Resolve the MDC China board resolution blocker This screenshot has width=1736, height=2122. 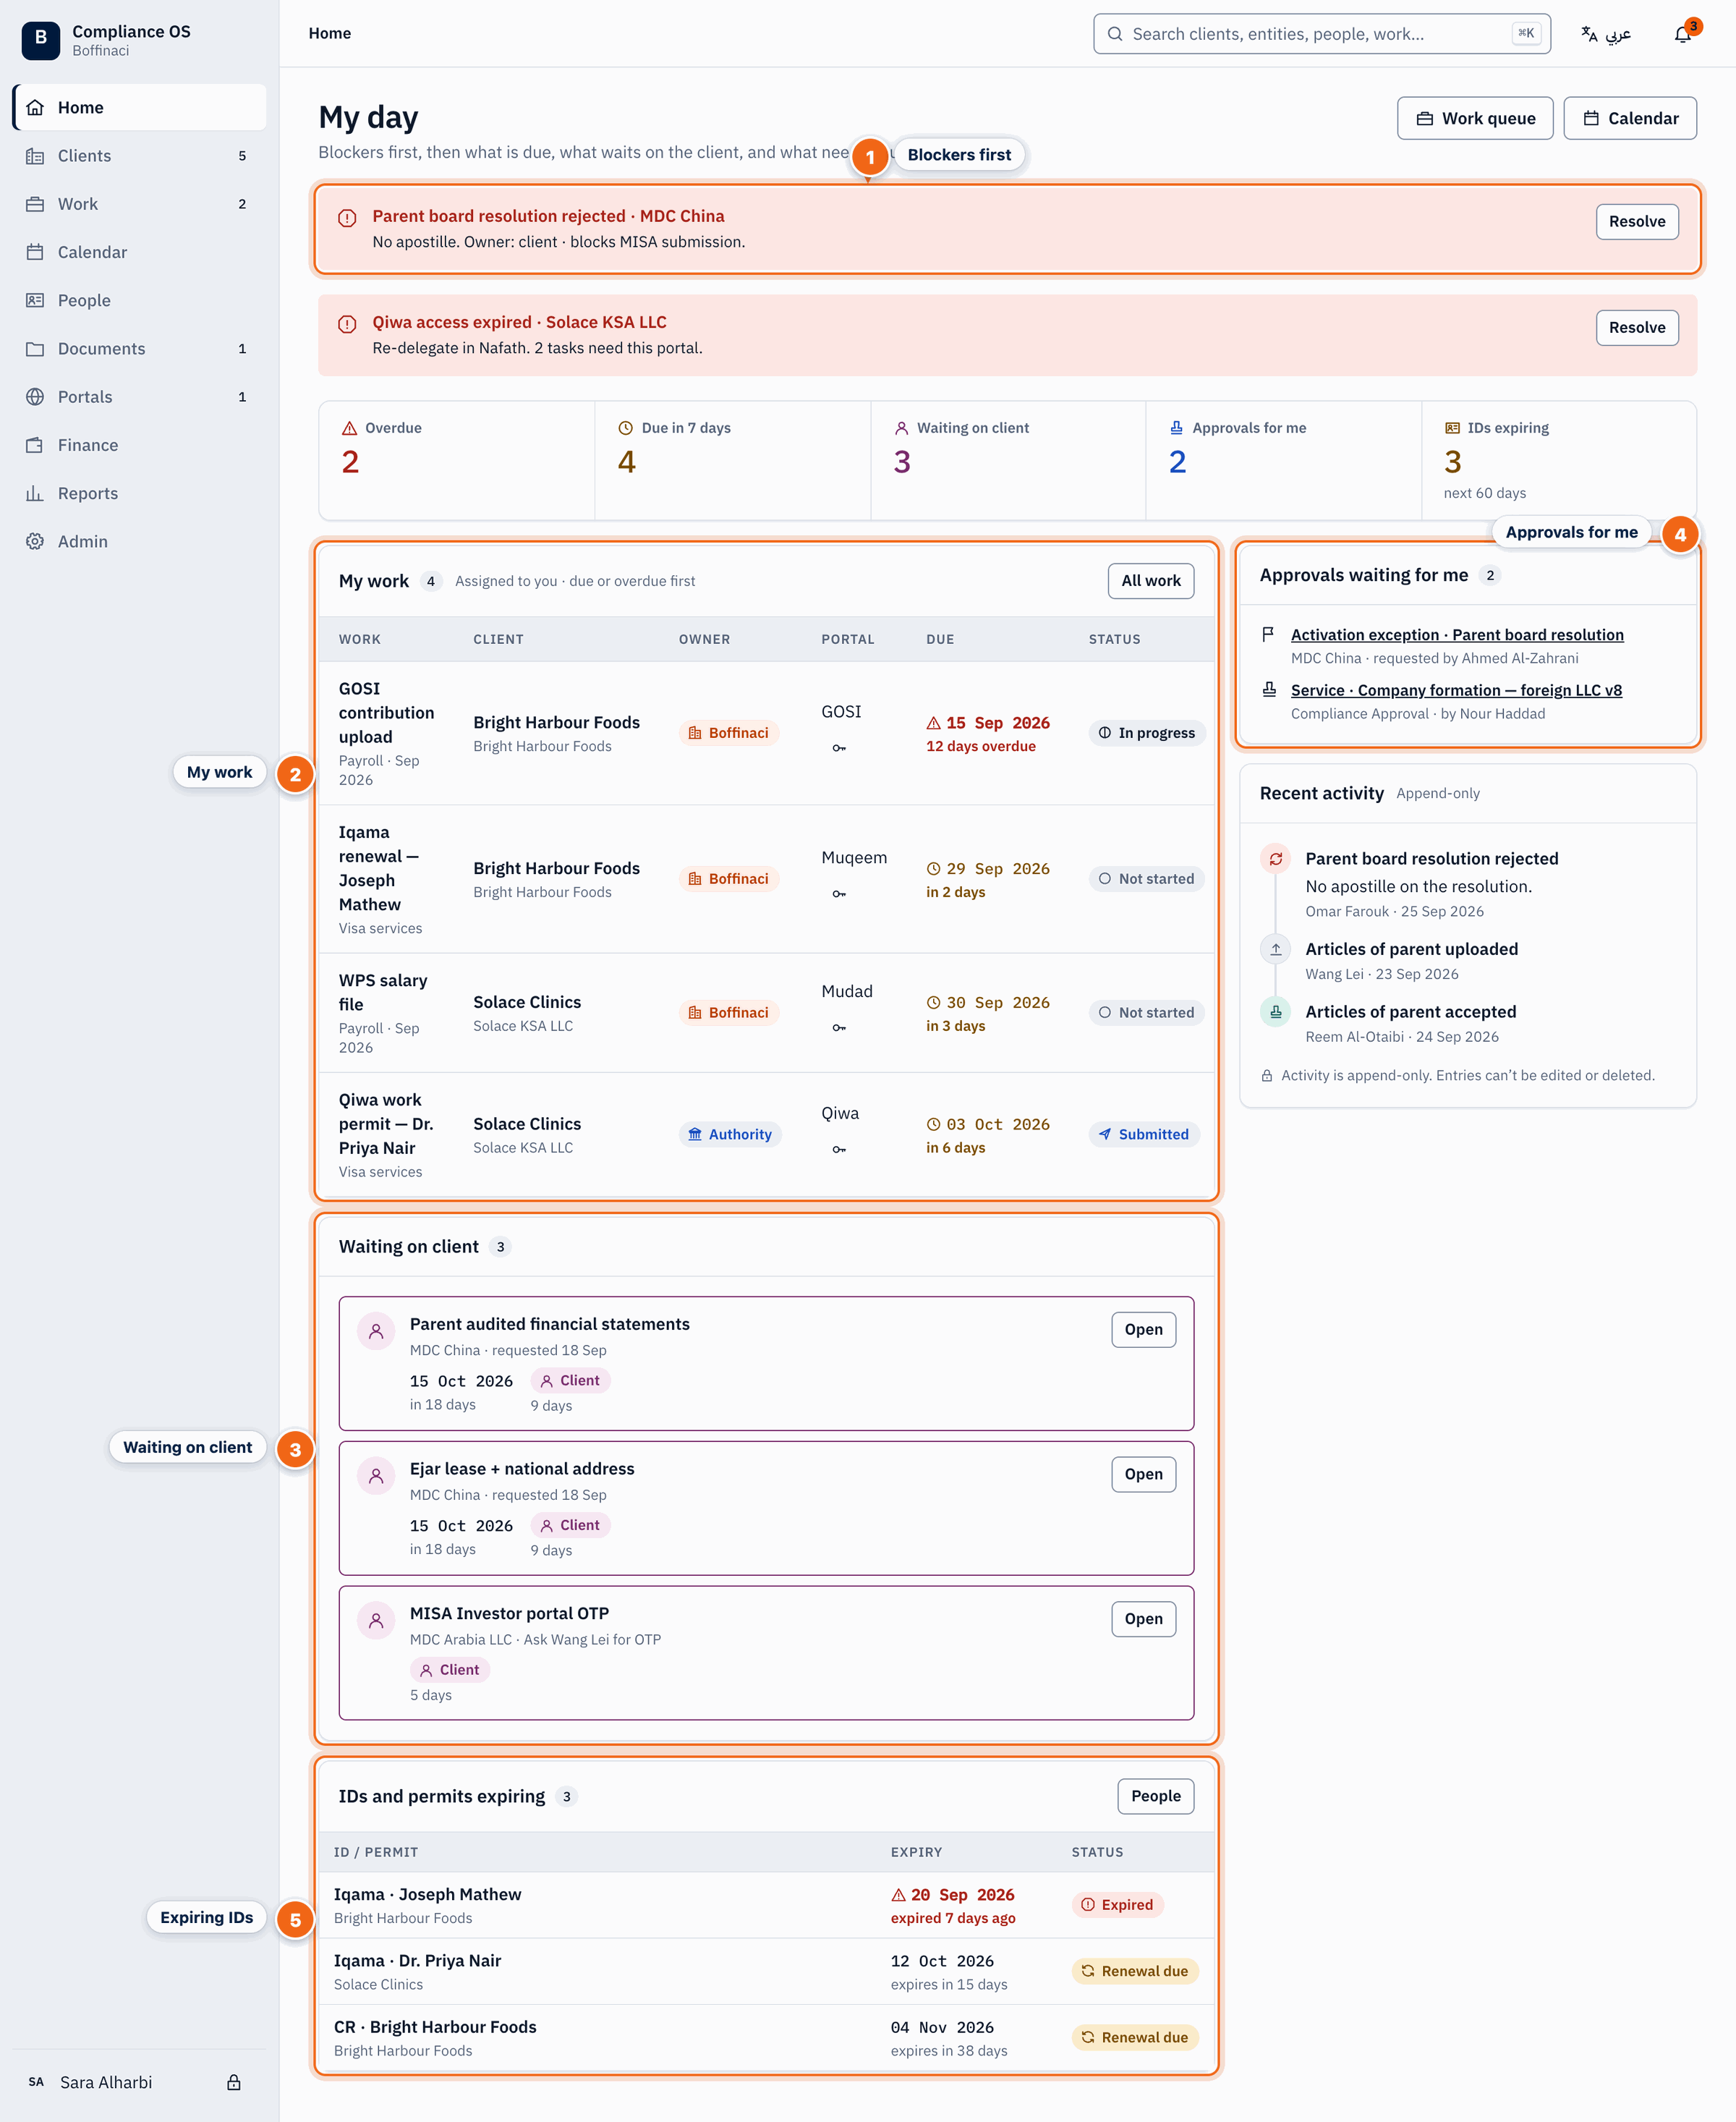pos(1637,221)
